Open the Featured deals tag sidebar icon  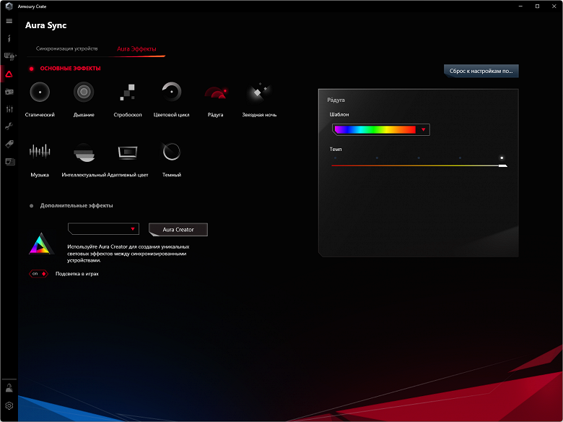point(9,144)
